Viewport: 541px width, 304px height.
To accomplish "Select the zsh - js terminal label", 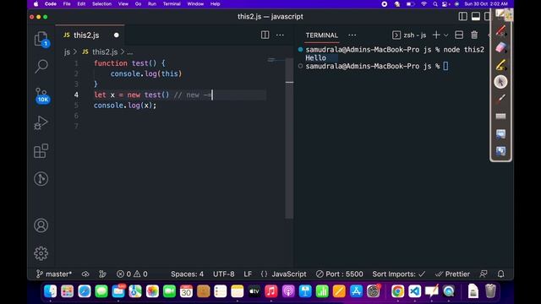I will click(409, 35).
